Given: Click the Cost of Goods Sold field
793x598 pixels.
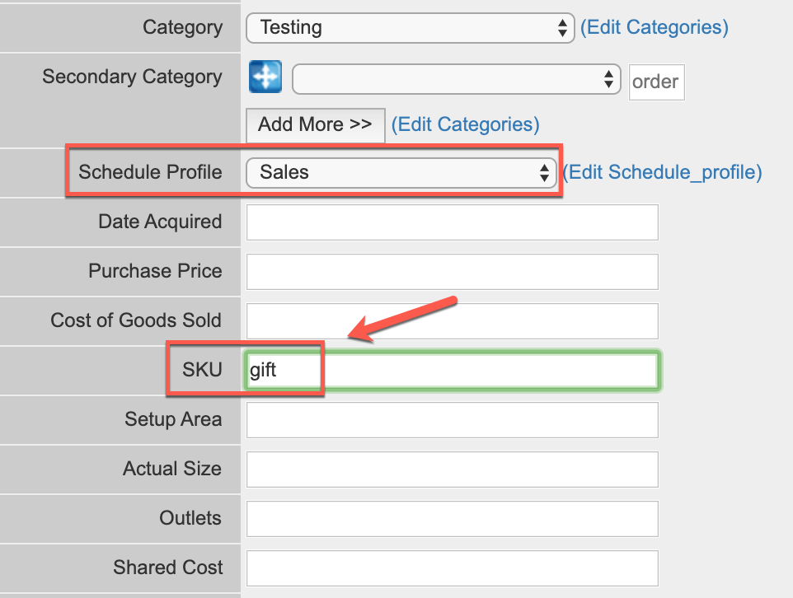Looking at the screenshot, I should click(x=452, y=321).
